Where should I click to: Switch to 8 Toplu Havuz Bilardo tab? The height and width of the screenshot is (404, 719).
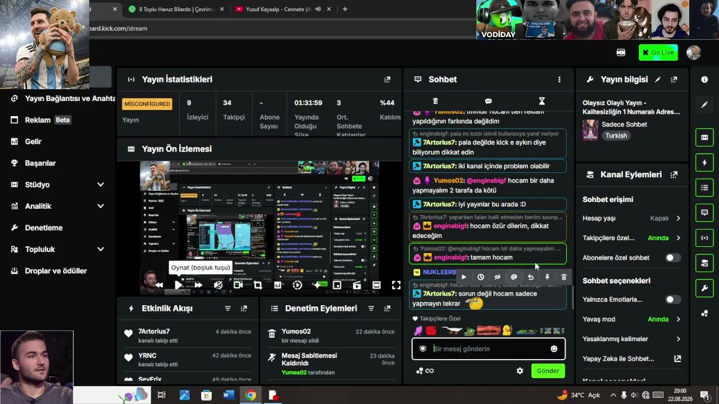click(x=176, y=9)
